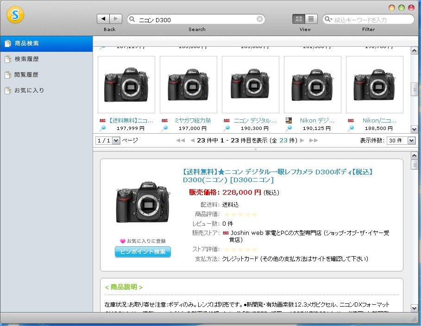421x326 pixels.
Task: Click store icon beside ミヤガワ総力祭
Action: [164, 121]
